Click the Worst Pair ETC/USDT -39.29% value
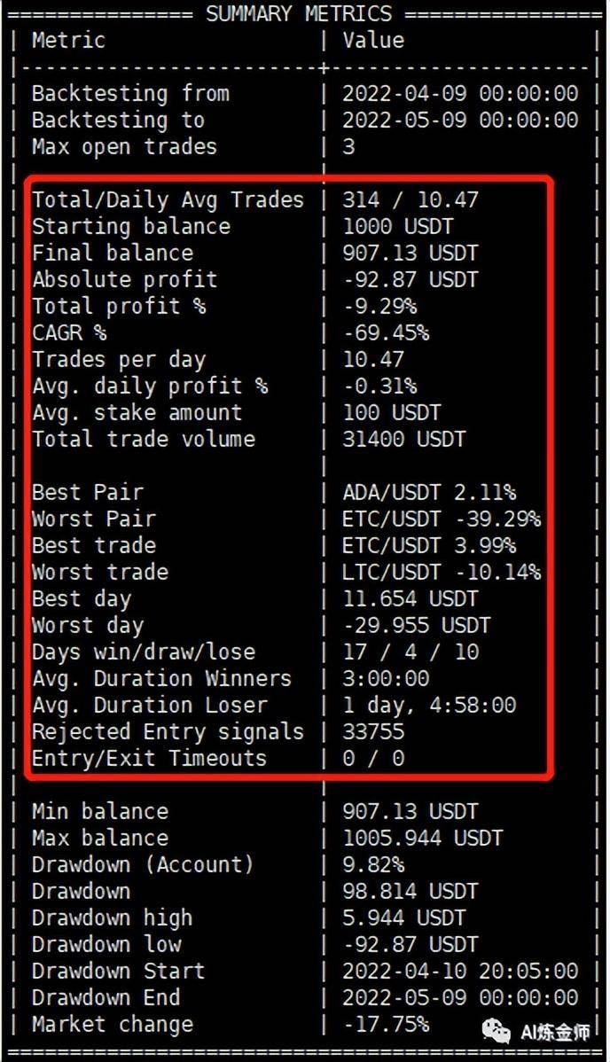610x1062 pixels. click(x=442, y=519)
